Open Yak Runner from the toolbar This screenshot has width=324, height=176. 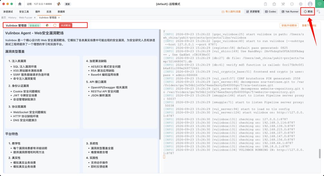coord(290,12)
